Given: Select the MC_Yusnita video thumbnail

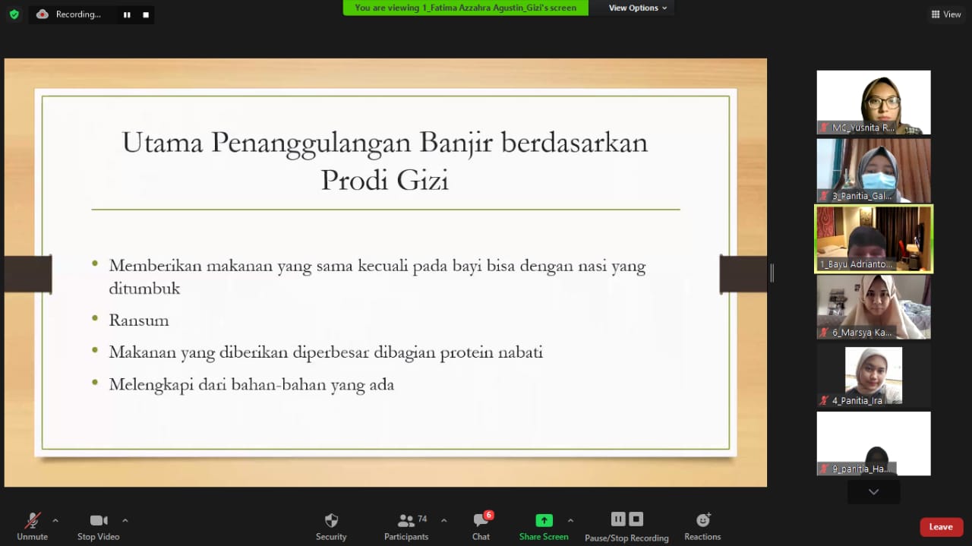Looking at the screenshot, I should [x=873, y=102].
